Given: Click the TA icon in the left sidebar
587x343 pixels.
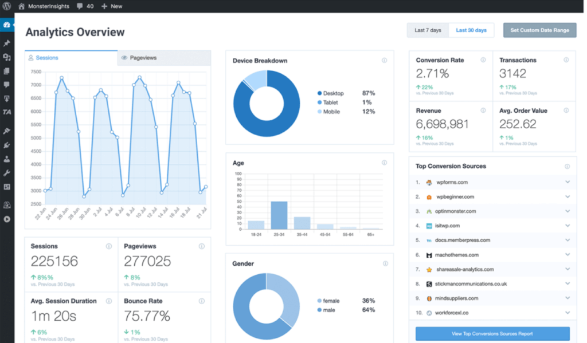Looking at the screenshot, I should click(x=6, y=112).
